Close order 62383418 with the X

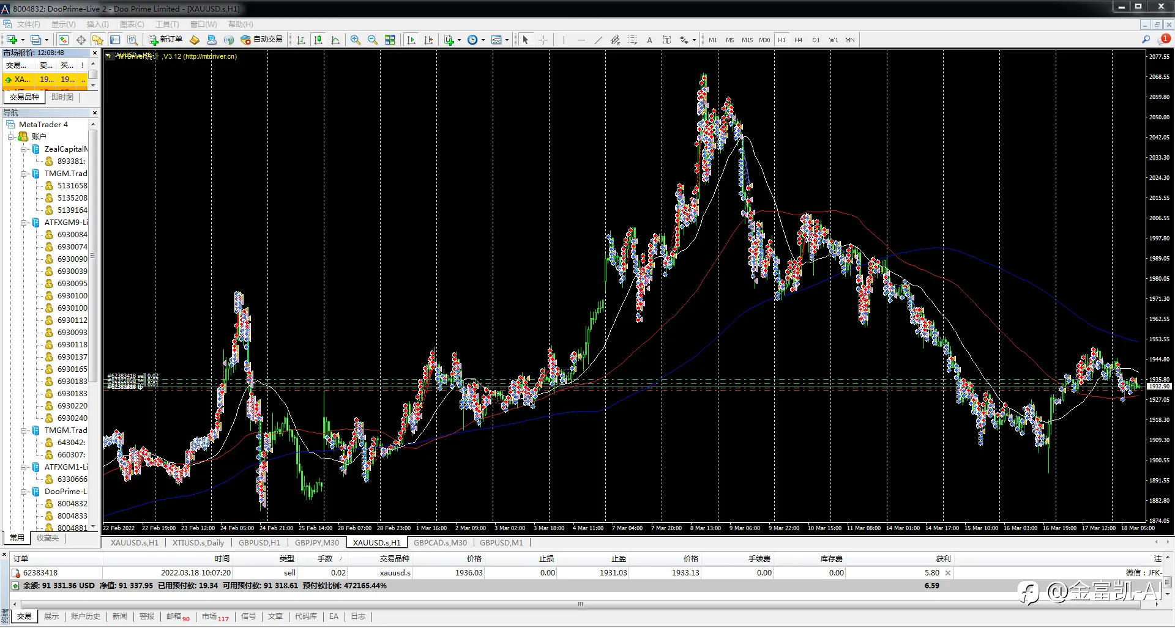click(x=948, y=573)
